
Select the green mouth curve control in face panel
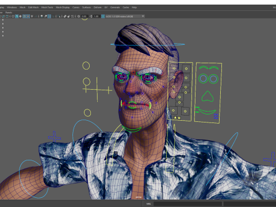[x=207, y=111]
